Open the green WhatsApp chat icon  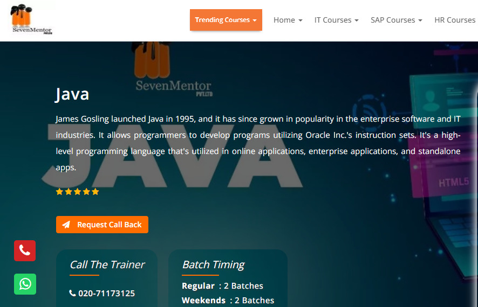(x=25, y=284)
